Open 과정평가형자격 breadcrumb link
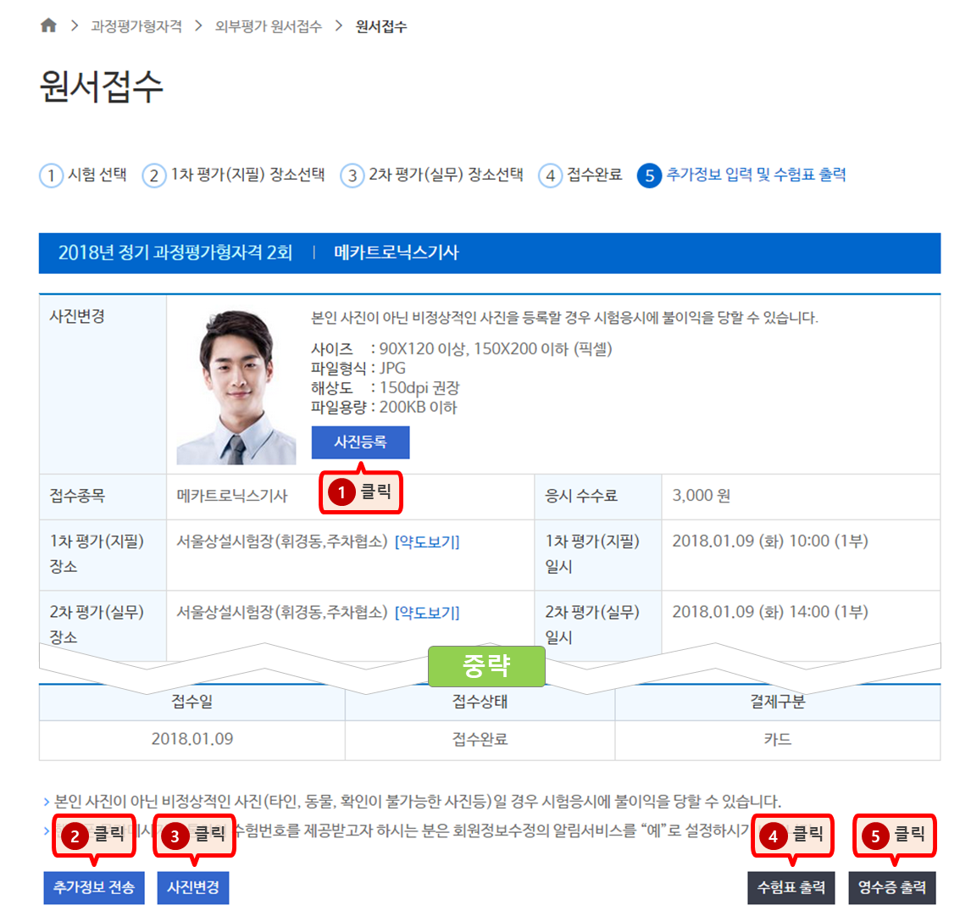This screenshot has width=971, height=922. tap(136, 26)
